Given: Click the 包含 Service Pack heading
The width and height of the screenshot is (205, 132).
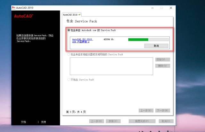Looking at the screenshot, I should click(x=82, y=21).
